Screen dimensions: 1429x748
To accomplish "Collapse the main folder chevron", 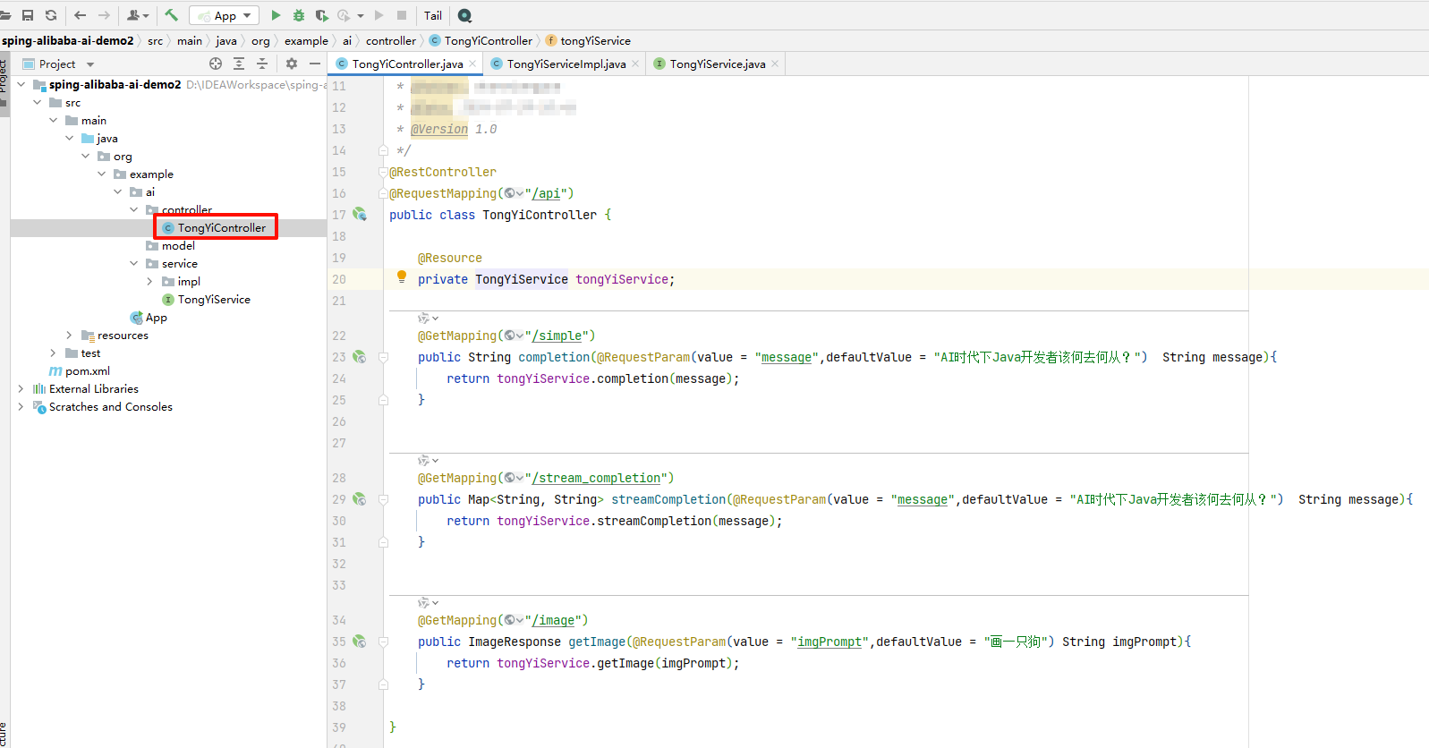I will click(x=54, y=120).
